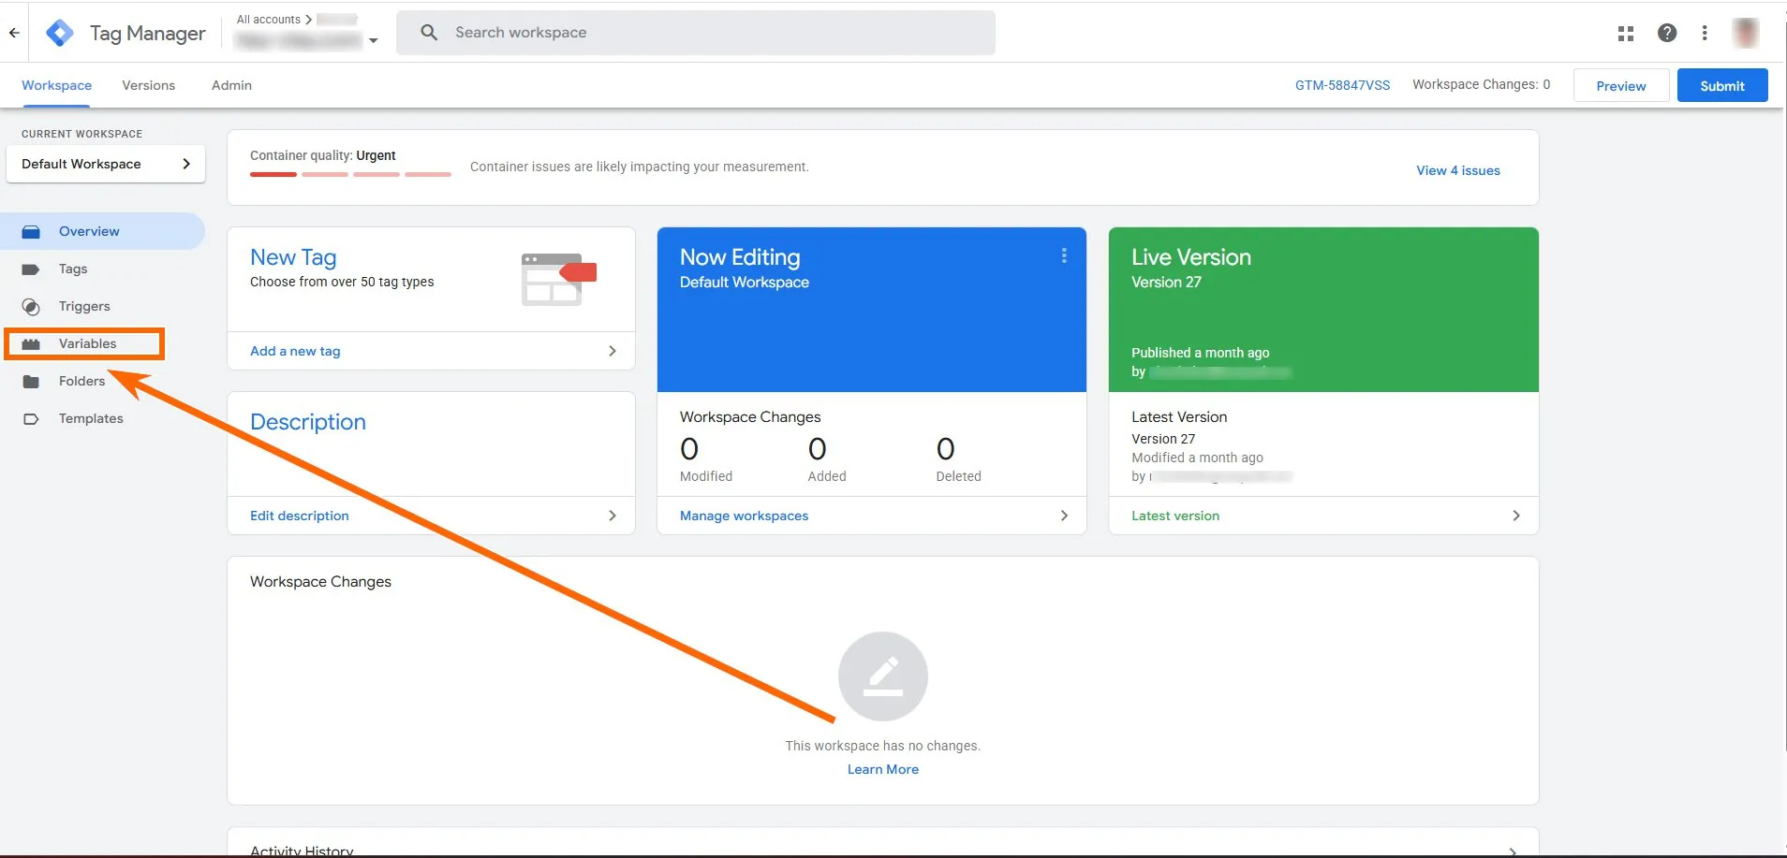Open Now Editing card options menu
The image size is (1787, 858).
point(1064,256)
